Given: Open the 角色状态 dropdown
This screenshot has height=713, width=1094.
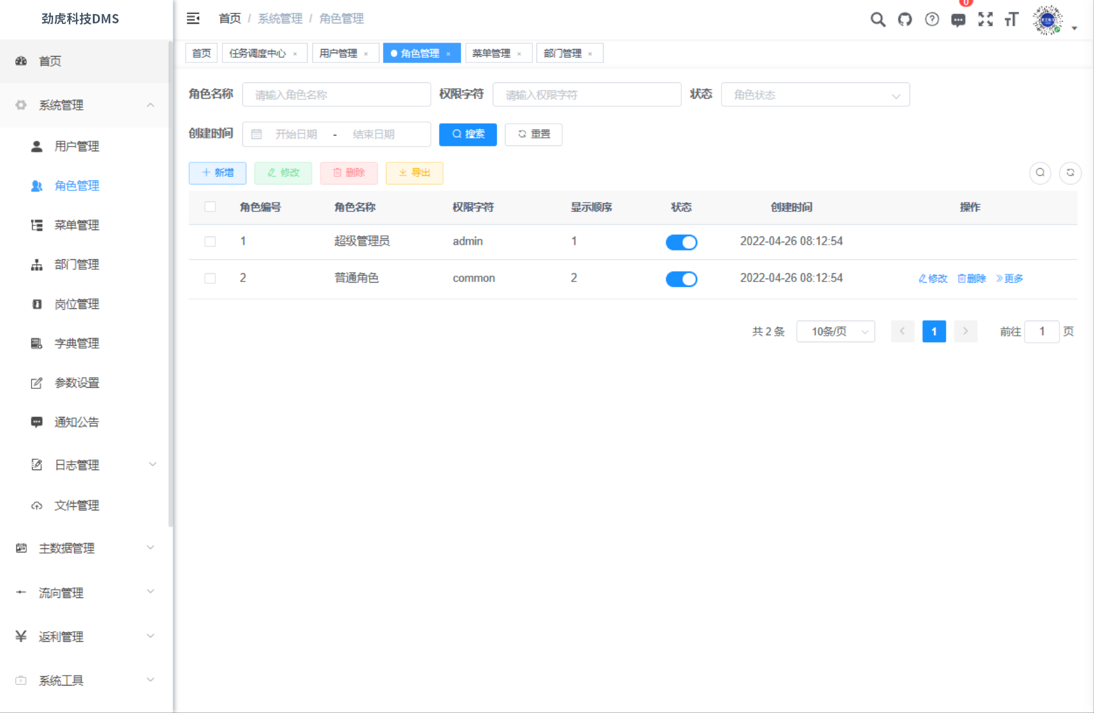Looking at the screenshot, I should pyautogui.click(x=815, y=94).
